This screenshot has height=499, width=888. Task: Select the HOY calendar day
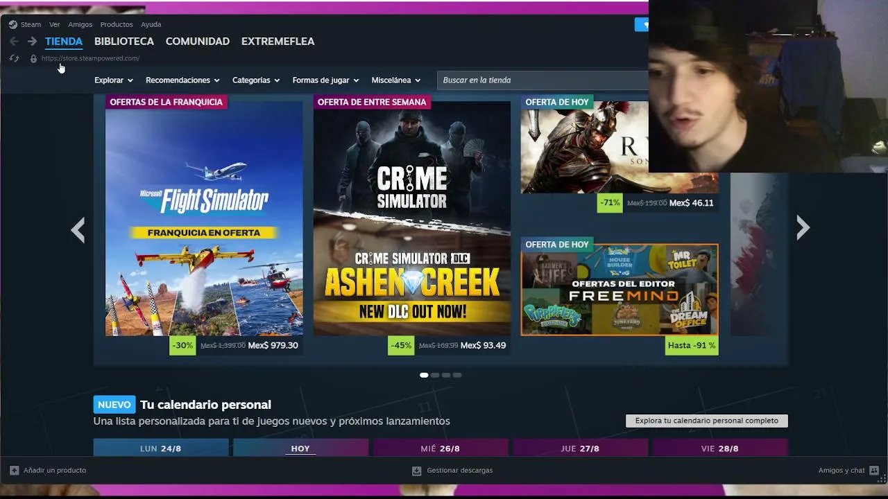coord(300,448)
